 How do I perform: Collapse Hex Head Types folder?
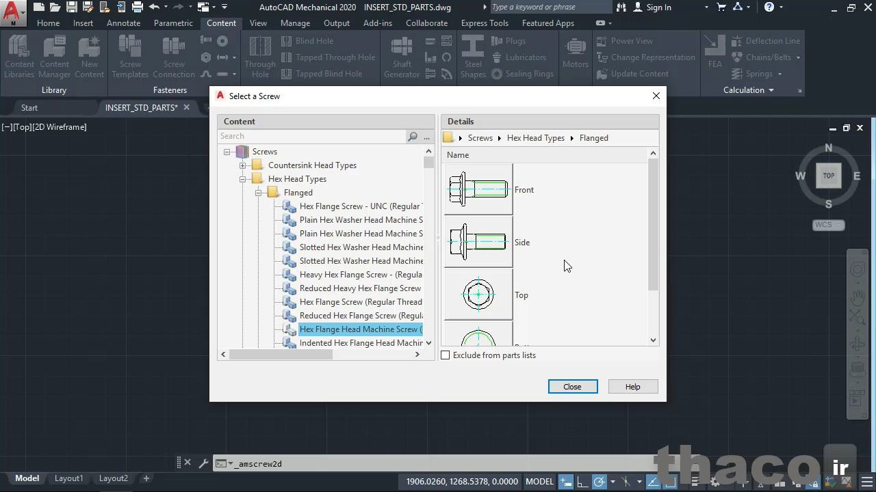pos(242,179)
